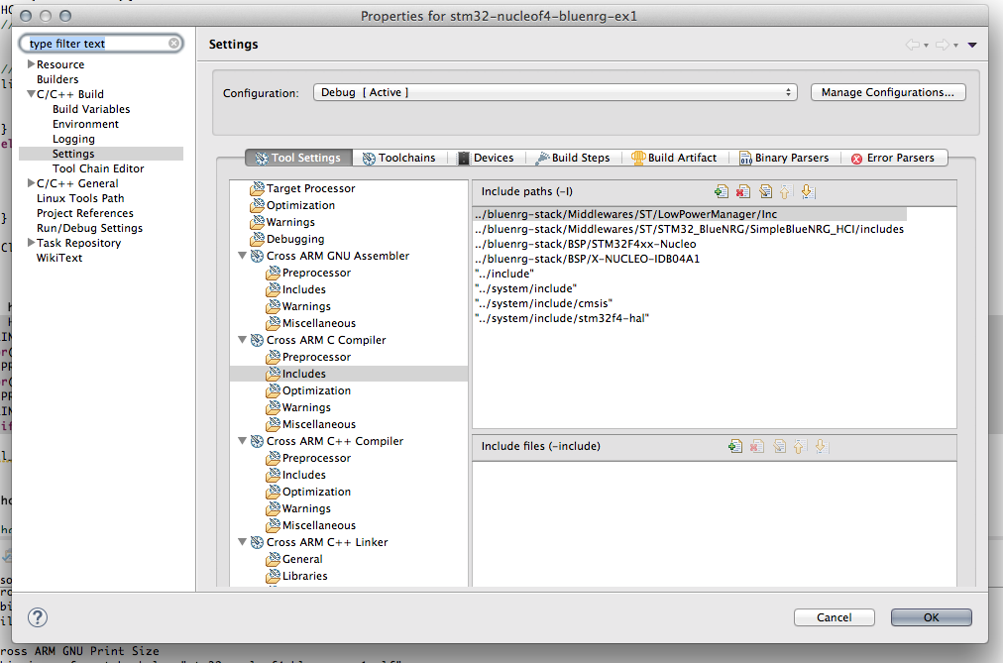Expand the C/C++ General tree node
Image resolution: width=1003 pixels, height=663 pixels.
click(31, 183)
